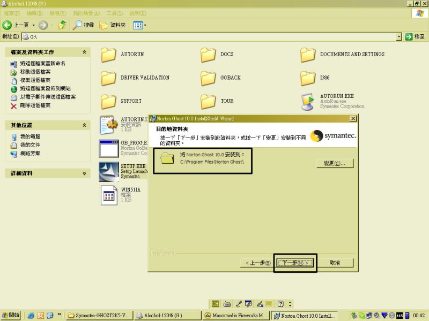The width and height of the screenshot is (429, 321).
Task: Open the 編輯(E) menu
Action: tap(34, 13)
